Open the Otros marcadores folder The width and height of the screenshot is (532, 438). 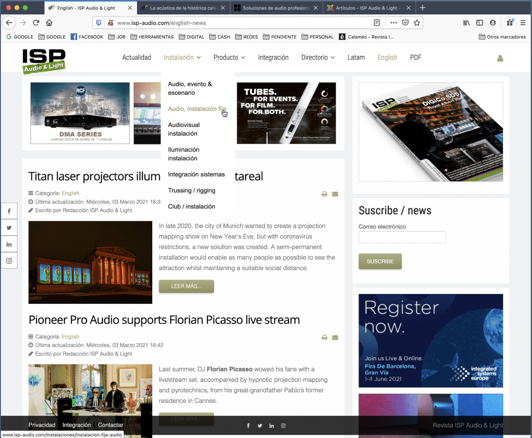click(502, 37)
